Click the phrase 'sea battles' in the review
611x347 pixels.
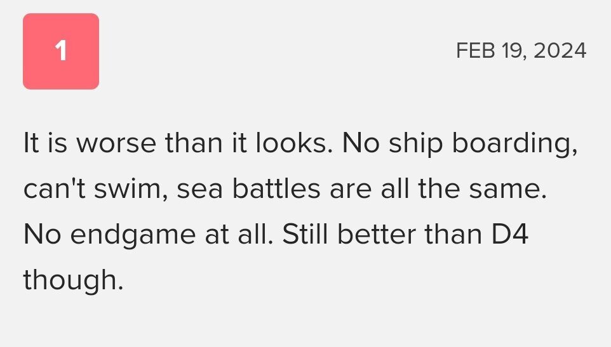tap(248, 189)
